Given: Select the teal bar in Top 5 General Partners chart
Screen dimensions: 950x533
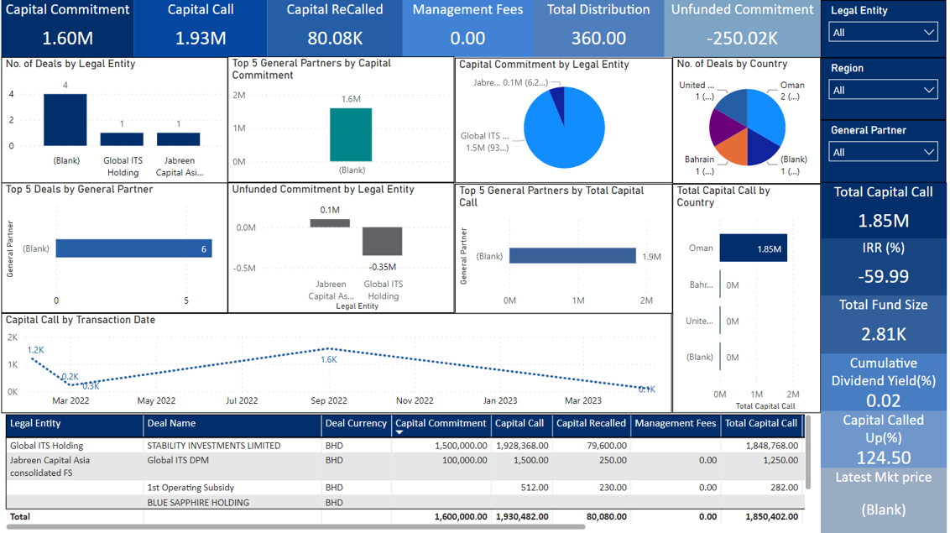Looking at the screenshot, I should coord(351,134).
